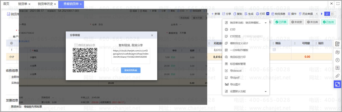The height and width of the screenshot is (112, 342).
Task: Click the 小计 row label
Action: tap(12, 57)
